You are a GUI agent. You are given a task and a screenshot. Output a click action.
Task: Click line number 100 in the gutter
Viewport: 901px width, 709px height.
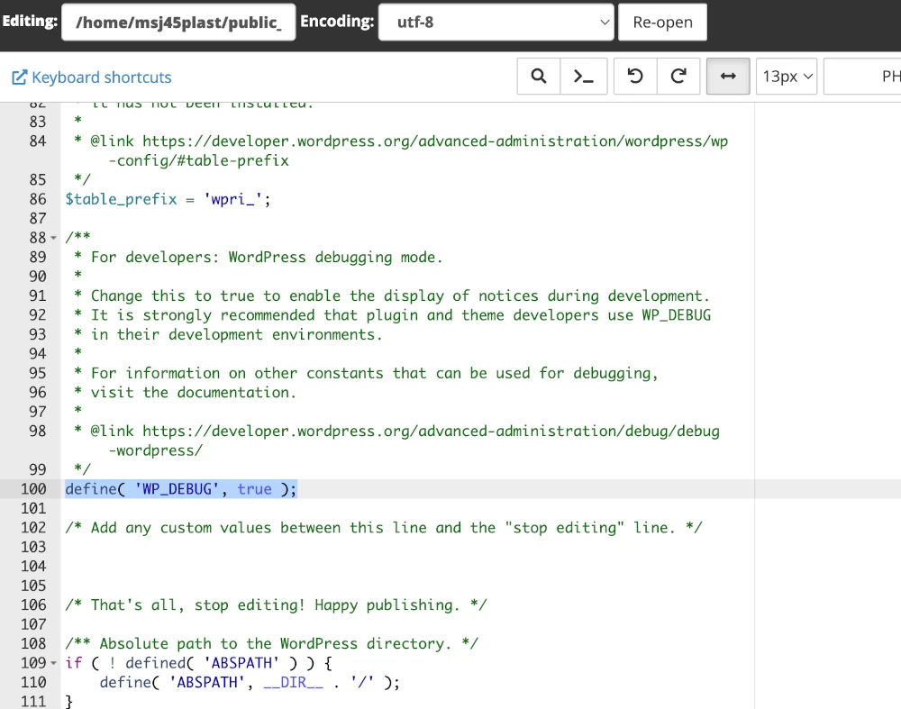[x=33, y=489]
